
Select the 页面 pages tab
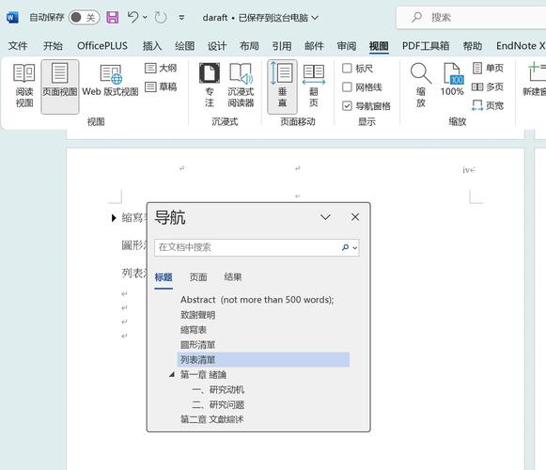click(x=198, y=277)
